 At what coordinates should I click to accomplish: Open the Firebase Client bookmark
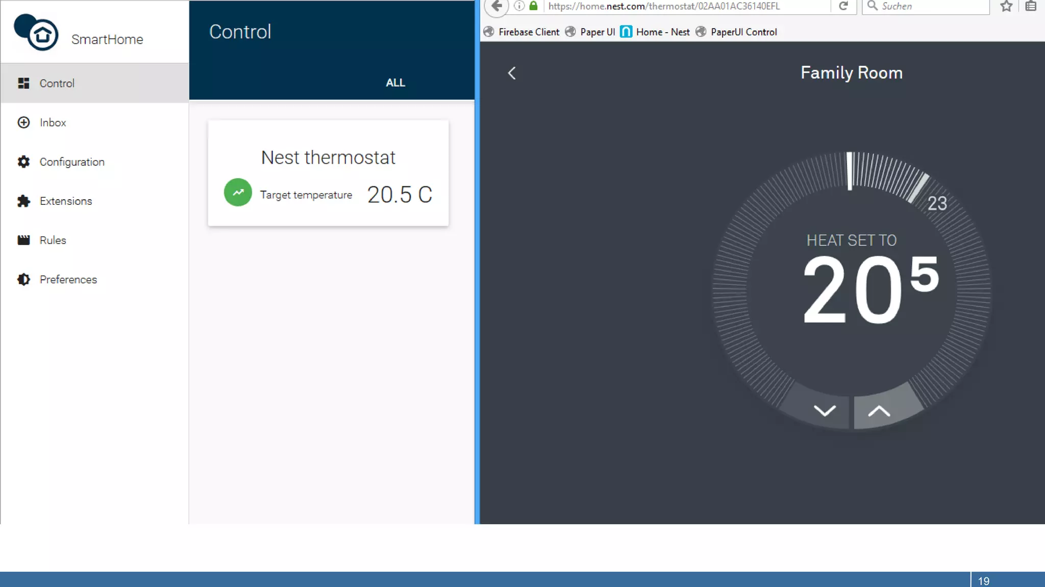(528, 32)
